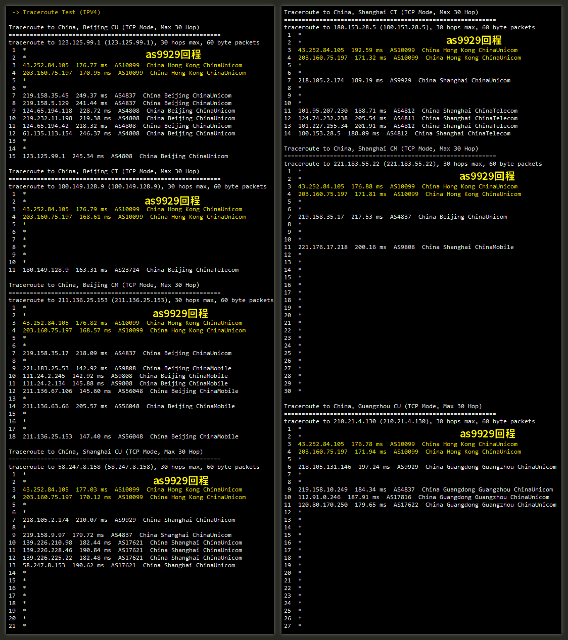Select the 'Traceroute to China, Beijing CM' title line
Viewport: 568px width, 640px height.
click(104, 285)
